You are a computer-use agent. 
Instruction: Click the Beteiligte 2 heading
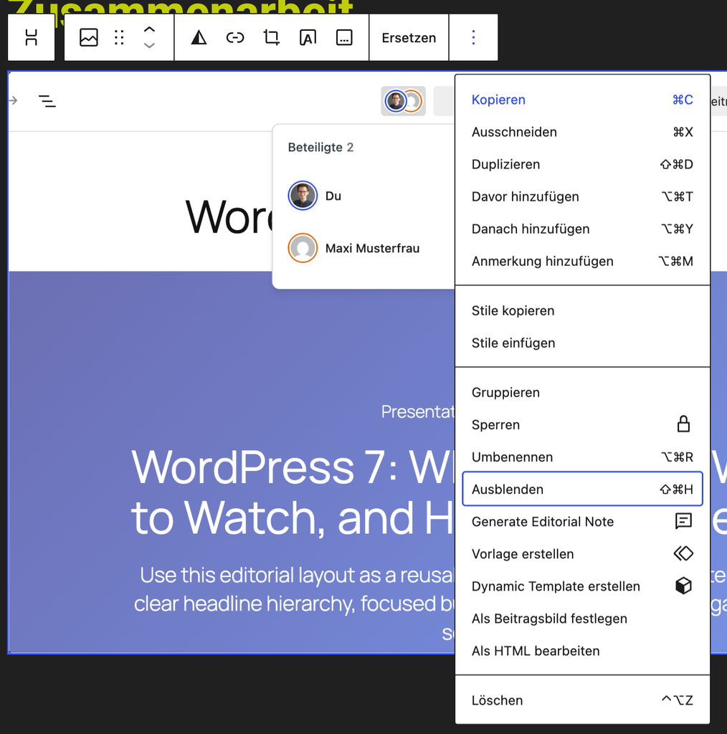320,148
